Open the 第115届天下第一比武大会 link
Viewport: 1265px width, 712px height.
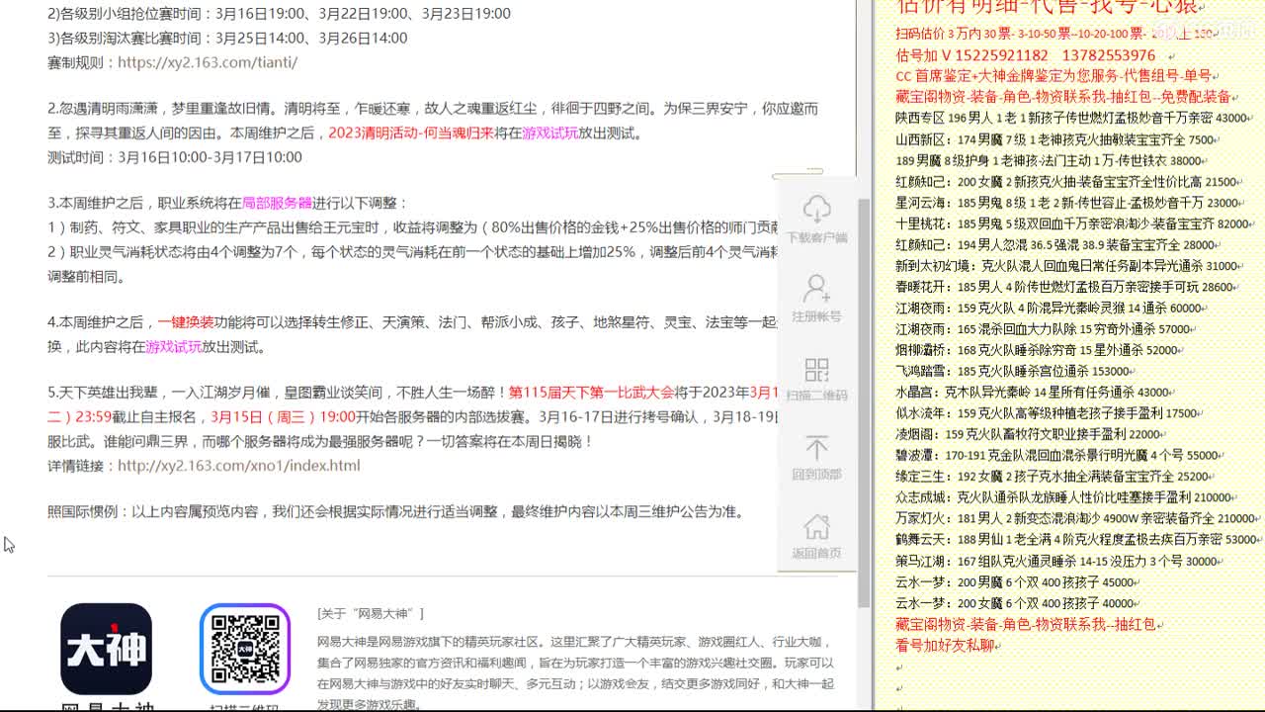tap(591, 393)
